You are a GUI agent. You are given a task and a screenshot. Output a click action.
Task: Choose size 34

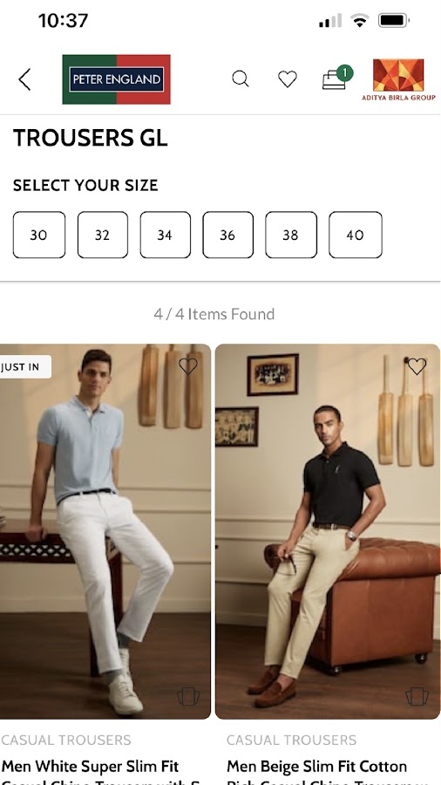coord(165,235)
